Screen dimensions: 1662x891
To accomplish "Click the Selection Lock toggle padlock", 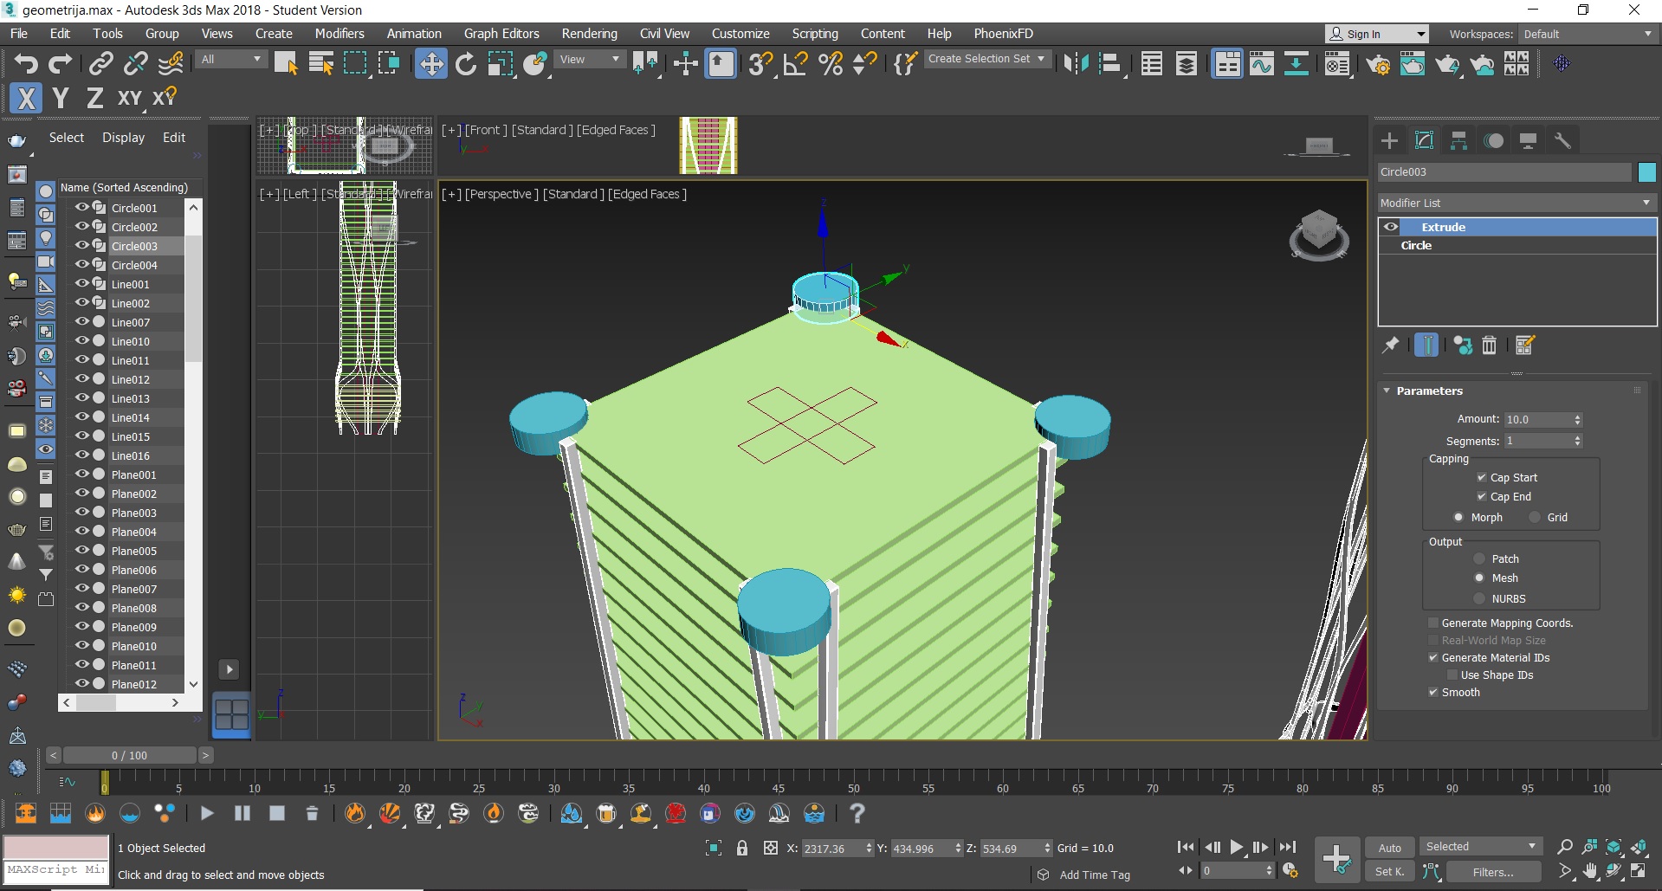I will point(742,848).
